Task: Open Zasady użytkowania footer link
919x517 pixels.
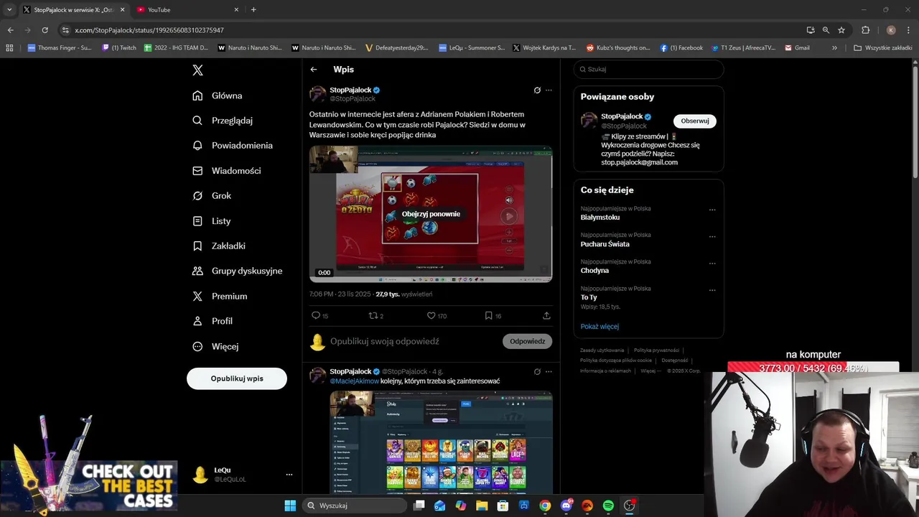Action: click(x=602, y=350)
